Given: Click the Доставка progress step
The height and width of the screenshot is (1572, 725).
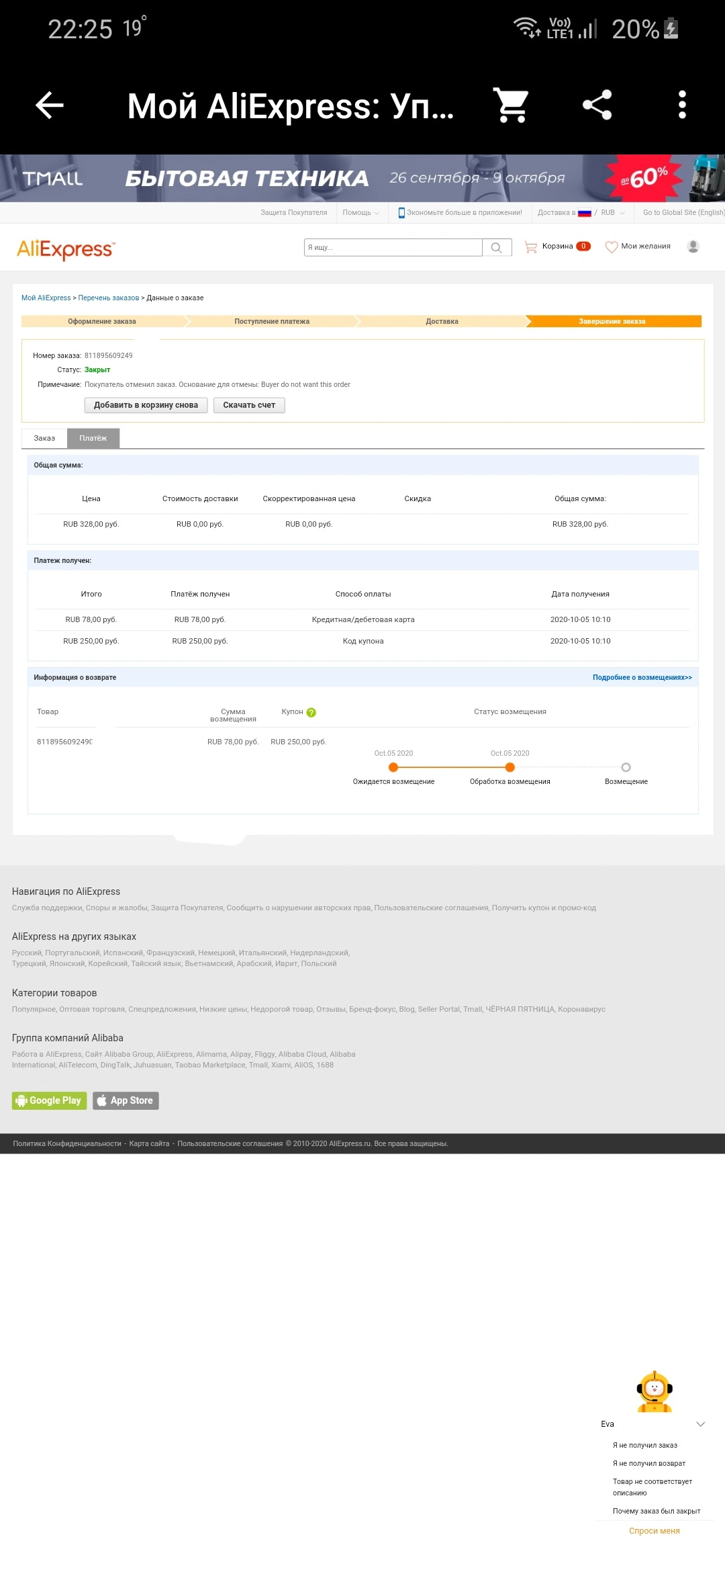Looking at the screenshot, I should pos(442,321).
